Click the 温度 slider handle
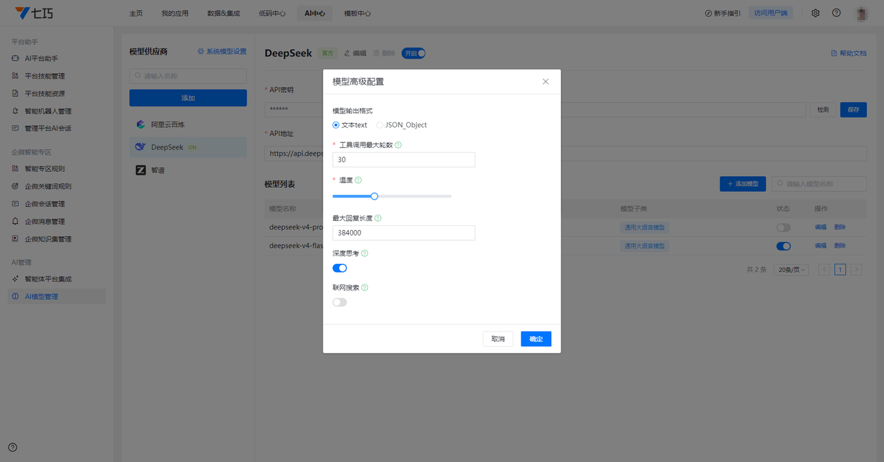This screenshot has width=884, height=462. 374,196
